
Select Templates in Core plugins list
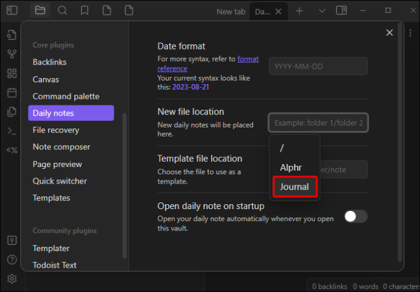(51, 198)
